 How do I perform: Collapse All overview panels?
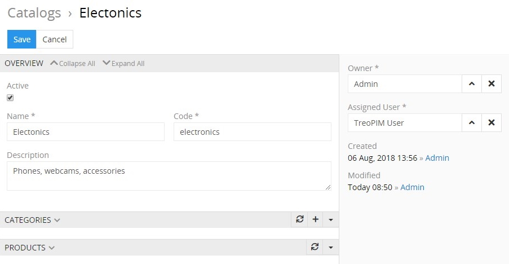[x=73, y=63]
